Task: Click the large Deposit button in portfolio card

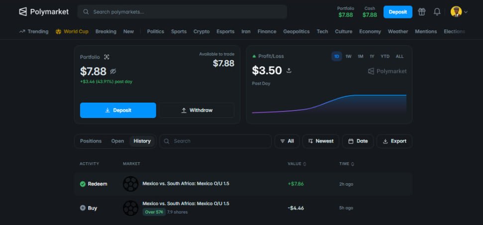Action: tap(118, 111)
